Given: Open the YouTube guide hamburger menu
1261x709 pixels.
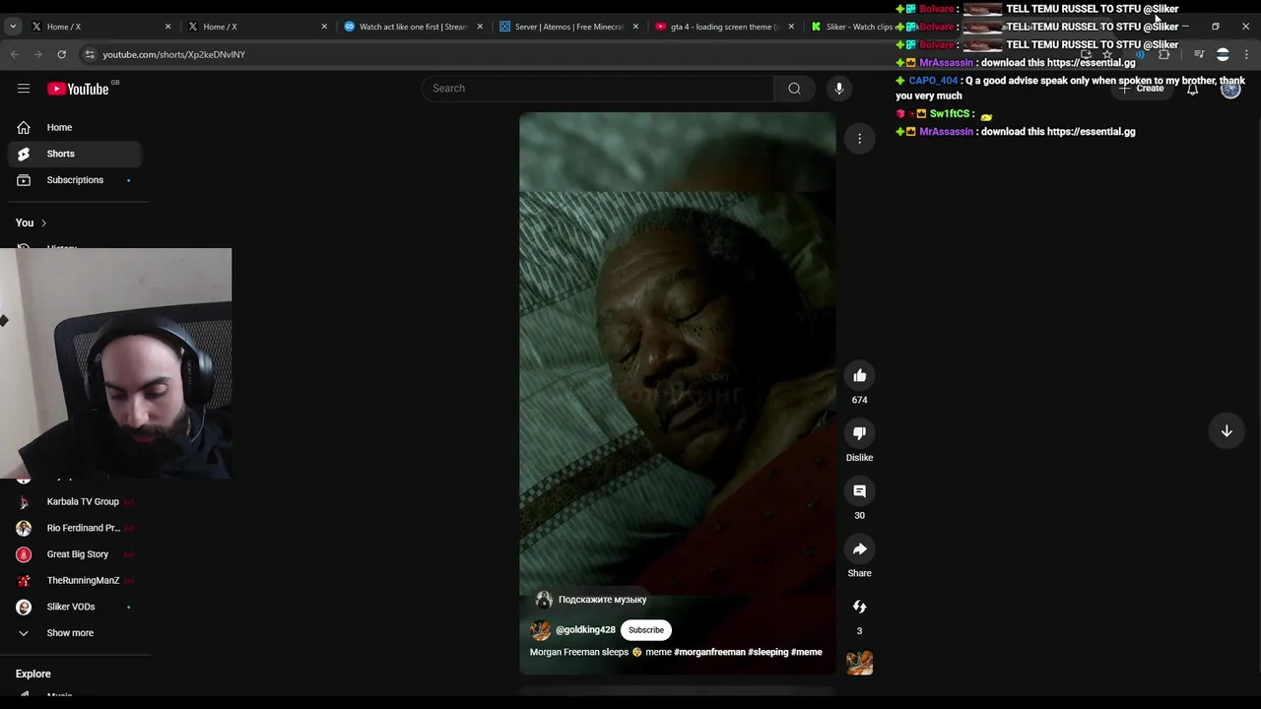Looking at the screenshot, I should [24, 89].
